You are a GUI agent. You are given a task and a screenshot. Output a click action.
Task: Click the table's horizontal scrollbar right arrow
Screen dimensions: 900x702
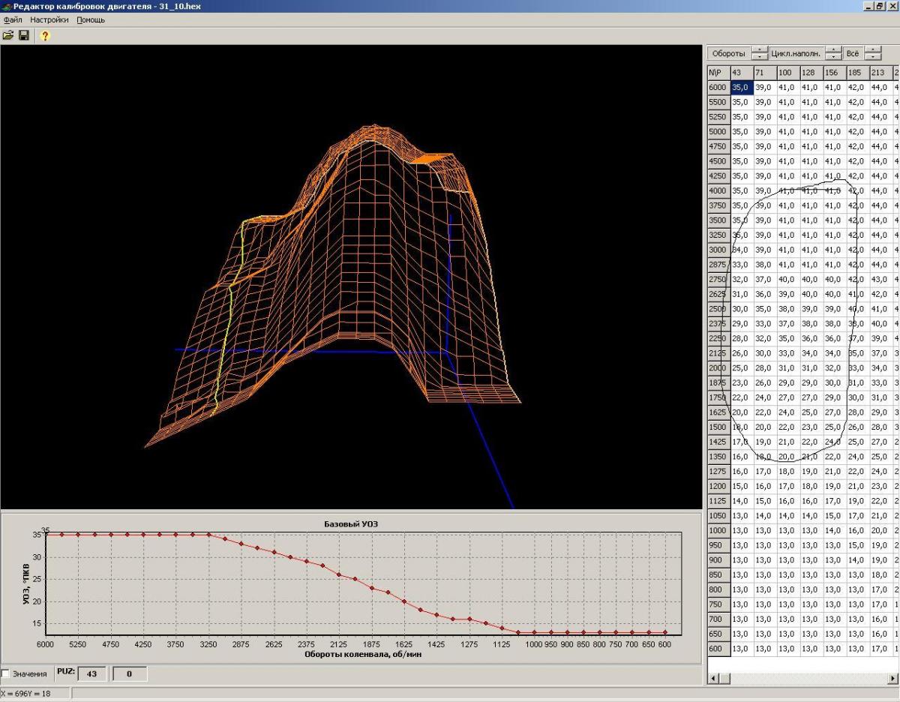pyautogui.click(x=892, y=678)
